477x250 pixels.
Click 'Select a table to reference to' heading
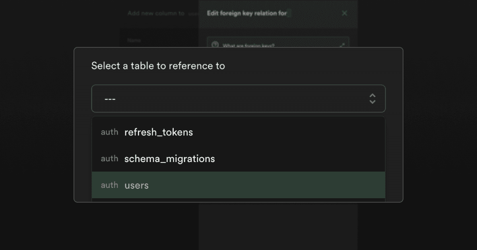[158, 66]
